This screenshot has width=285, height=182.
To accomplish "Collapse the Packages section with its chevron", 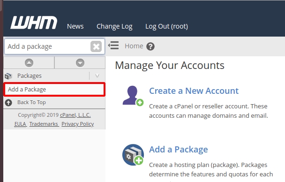I will (x=97, y=76).
